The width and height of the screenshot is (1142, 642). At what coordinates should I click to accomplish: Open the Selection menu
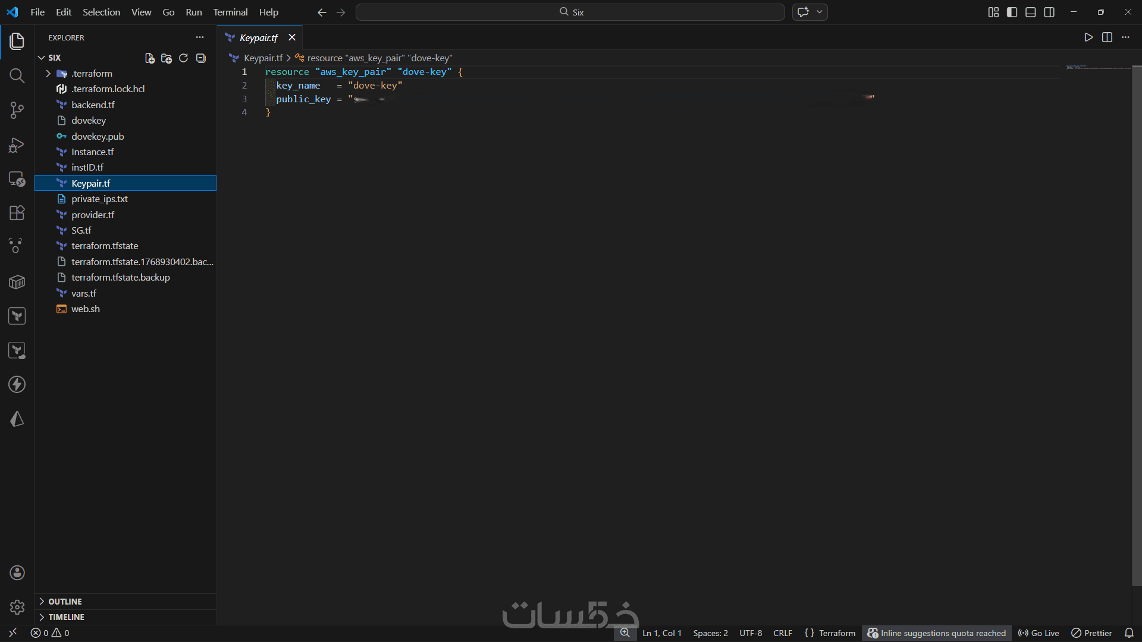(x=101, y=12)
